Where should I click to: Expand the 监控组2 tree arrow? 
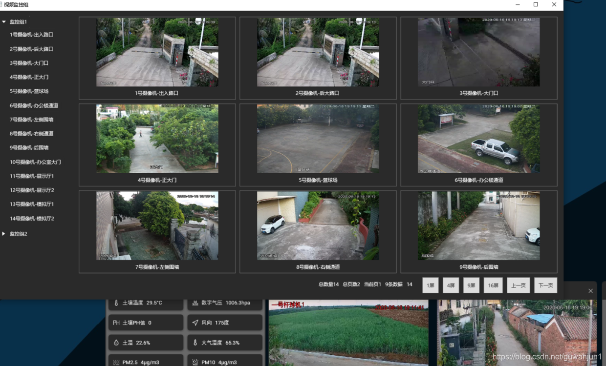click(4, 234)
